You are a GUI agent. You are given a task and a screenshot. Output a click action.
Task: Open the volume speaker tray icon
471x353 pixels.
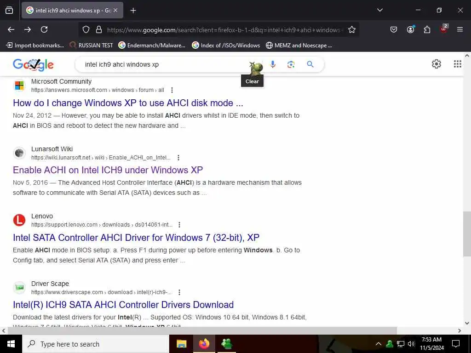(411, 344)
